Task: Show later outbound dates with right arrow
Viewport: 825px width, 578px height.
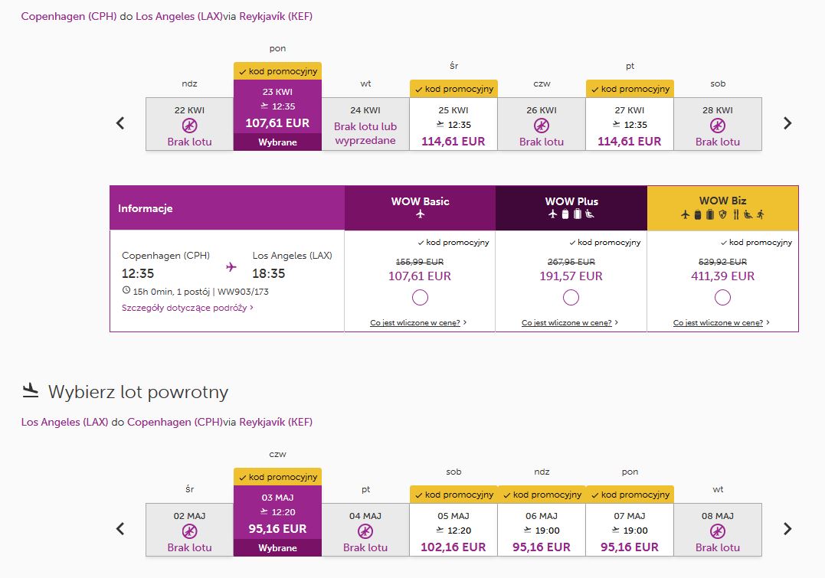Action: click(787, 123)
